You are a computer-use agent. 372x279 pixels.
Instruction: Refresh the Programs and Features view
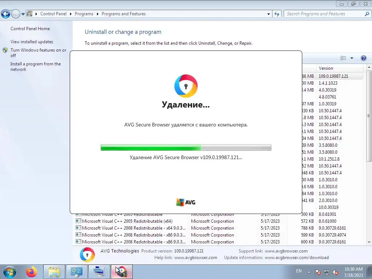point(276,14)
